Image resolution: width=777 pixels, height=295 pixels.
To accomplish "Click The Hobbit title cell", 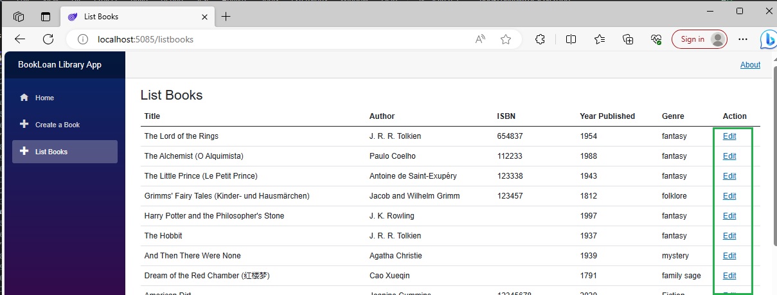I will pyautogui.click(x=163, y=236).
